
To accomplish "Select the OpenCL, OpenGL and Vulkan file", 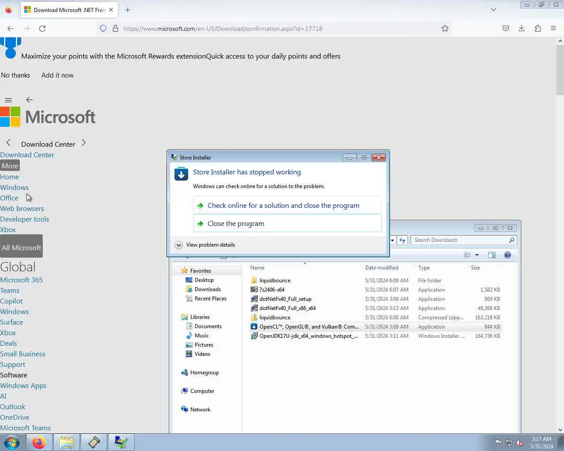I will pos(375,327).
